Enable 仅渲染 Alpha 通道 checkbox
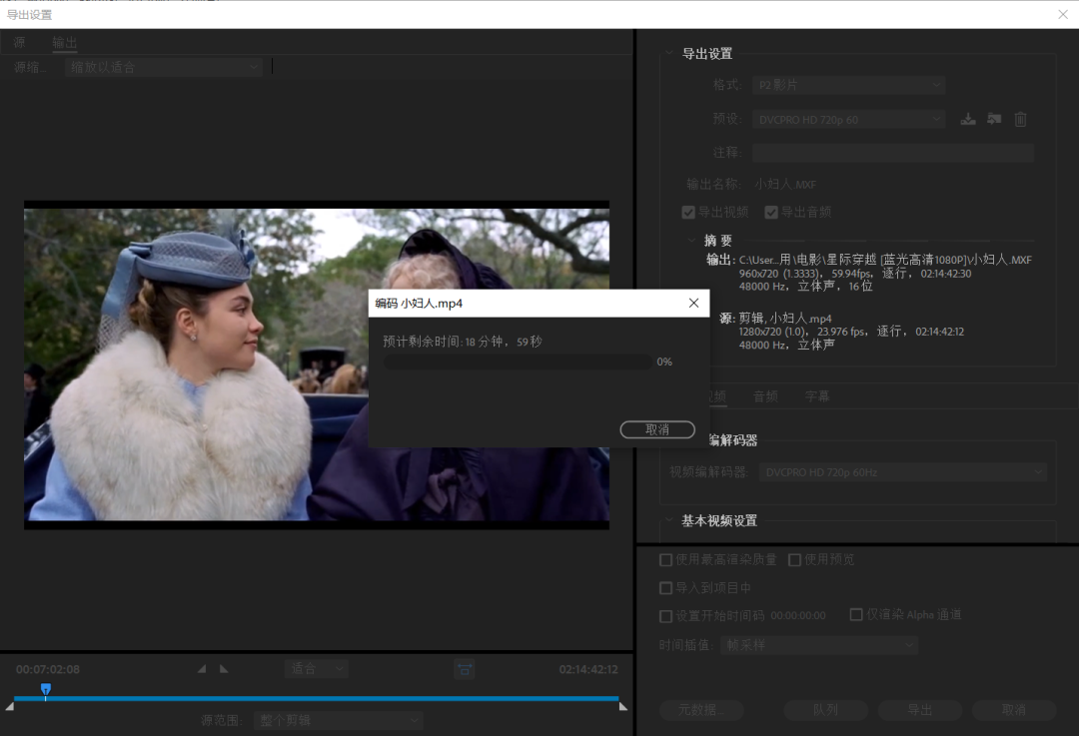 (x=857, y=614)
